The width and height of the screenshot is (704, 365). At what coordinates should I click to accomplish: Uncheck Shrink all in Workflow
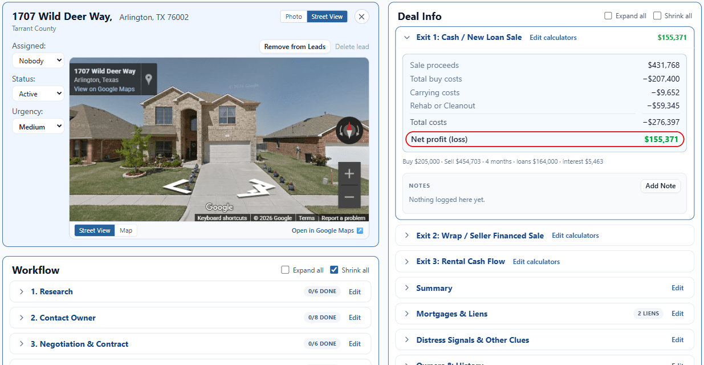tap(334, 270)
